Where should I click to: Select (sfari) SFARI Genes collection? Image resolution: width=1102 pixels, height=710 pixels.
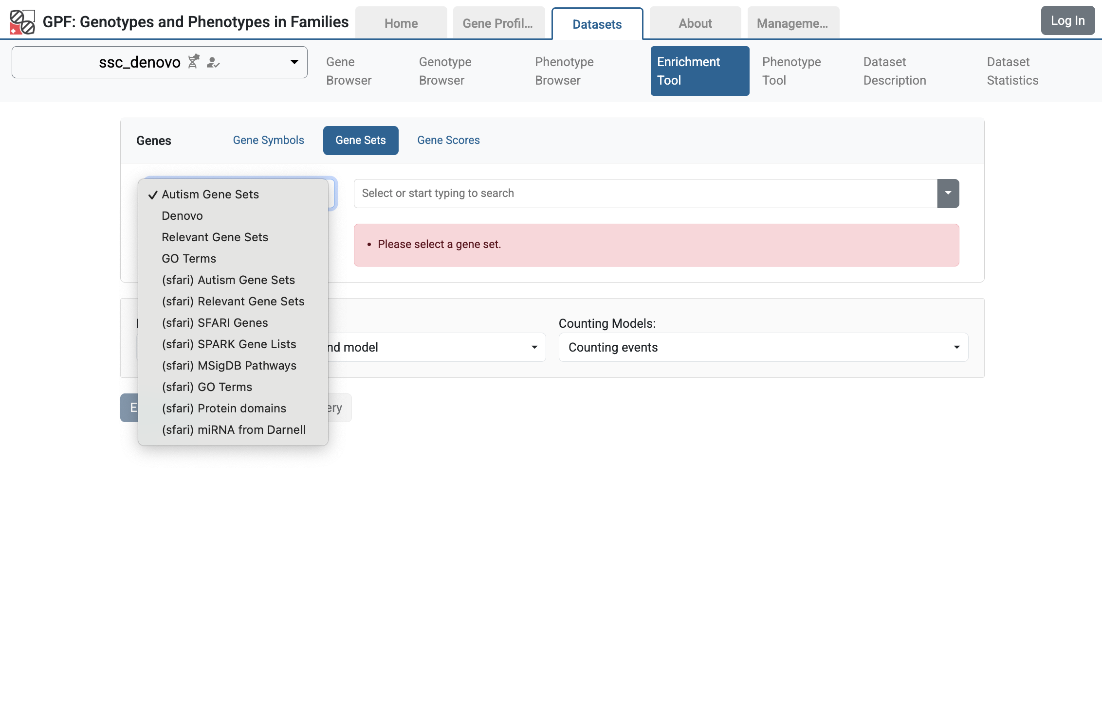(x=215, y=322)
